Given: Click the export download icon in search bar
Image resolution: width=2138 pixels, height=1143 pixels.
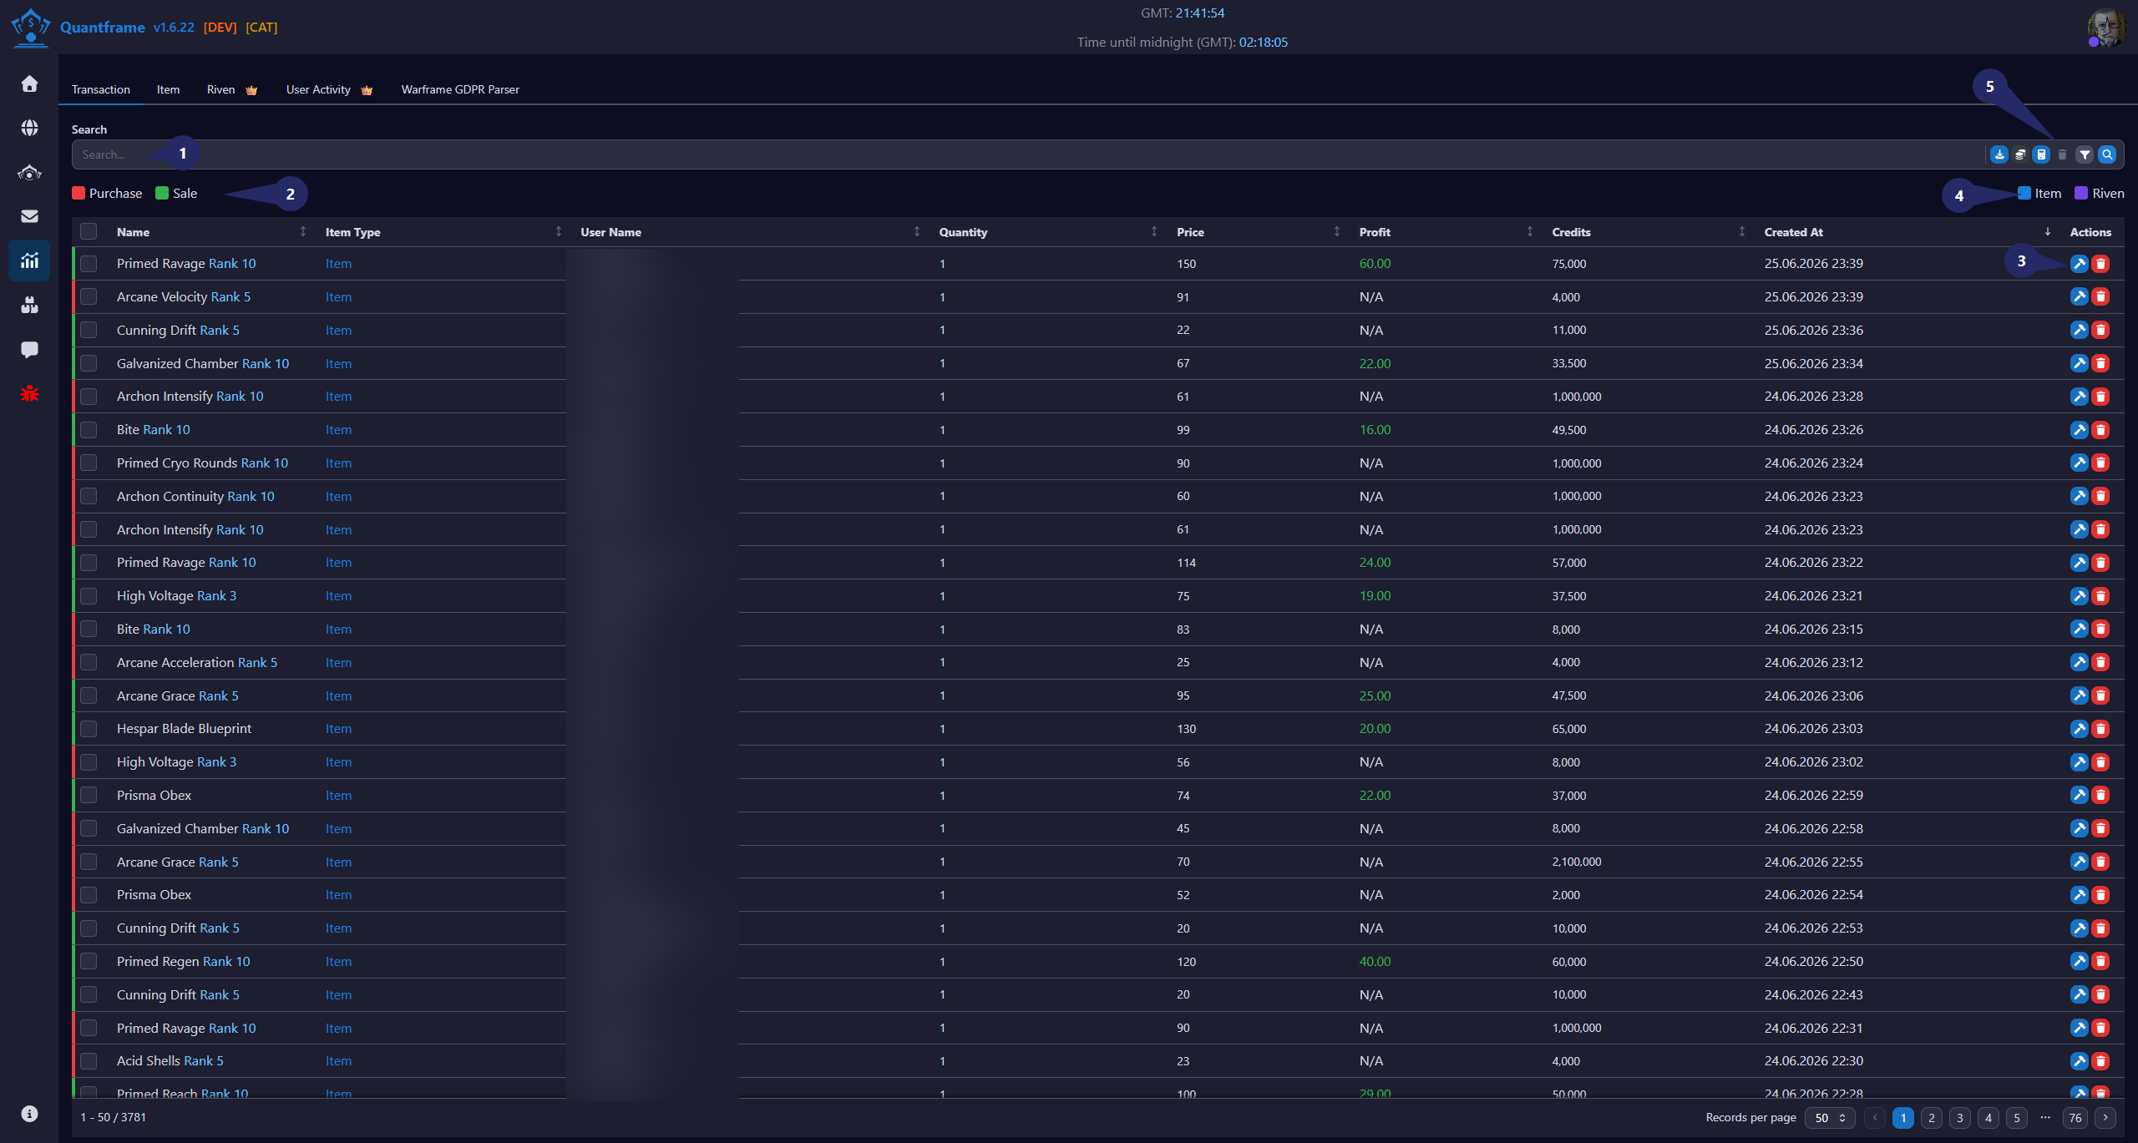Looking at the screenshot, I should 1999,154.
